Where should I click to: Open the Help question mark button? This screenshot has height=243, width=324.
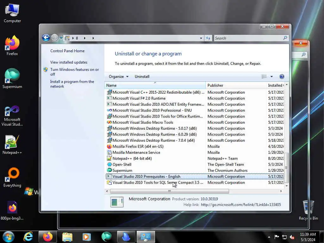click(282, 77)
